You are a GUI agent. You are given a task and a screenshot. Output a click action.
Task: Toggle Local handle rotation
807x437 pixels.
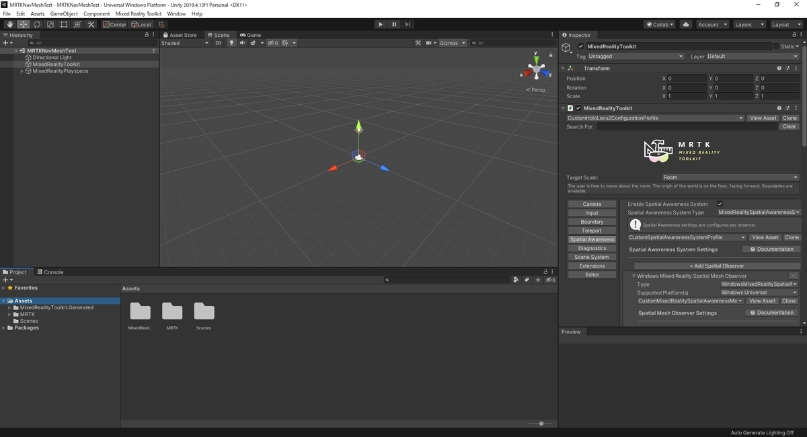click(141, 24)
